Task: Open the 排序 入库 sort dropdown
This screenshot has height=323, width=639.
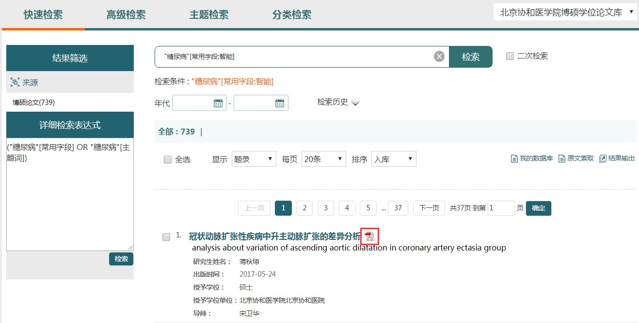Action: (x=393, y=159)
